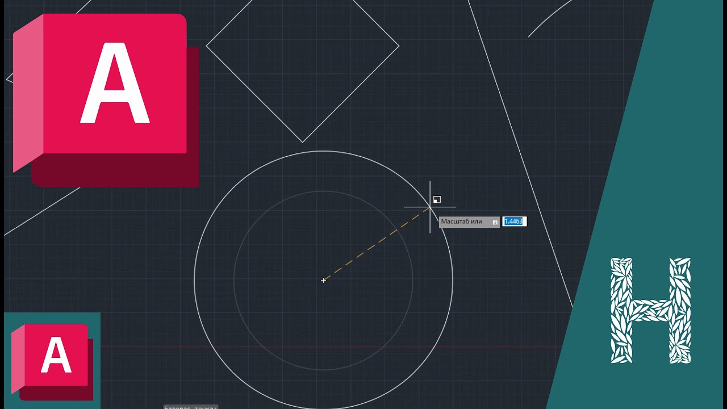Click the base point cross marker at circle center
The width and height of the screenshot is (727, 409).
324,280
